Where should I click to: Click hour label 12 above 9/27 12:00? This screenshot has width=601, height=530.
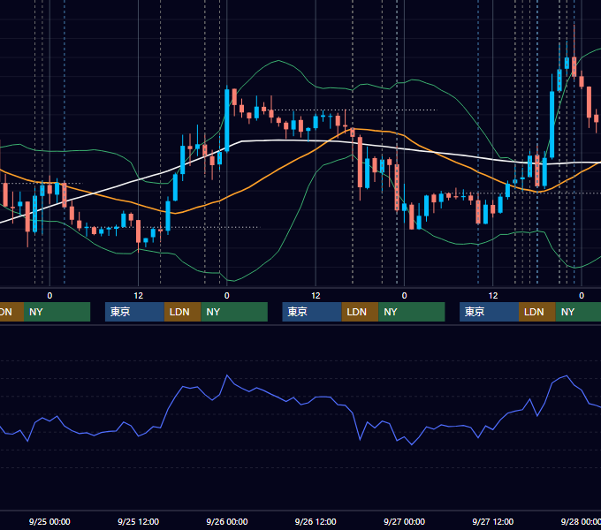click(493, 295)
